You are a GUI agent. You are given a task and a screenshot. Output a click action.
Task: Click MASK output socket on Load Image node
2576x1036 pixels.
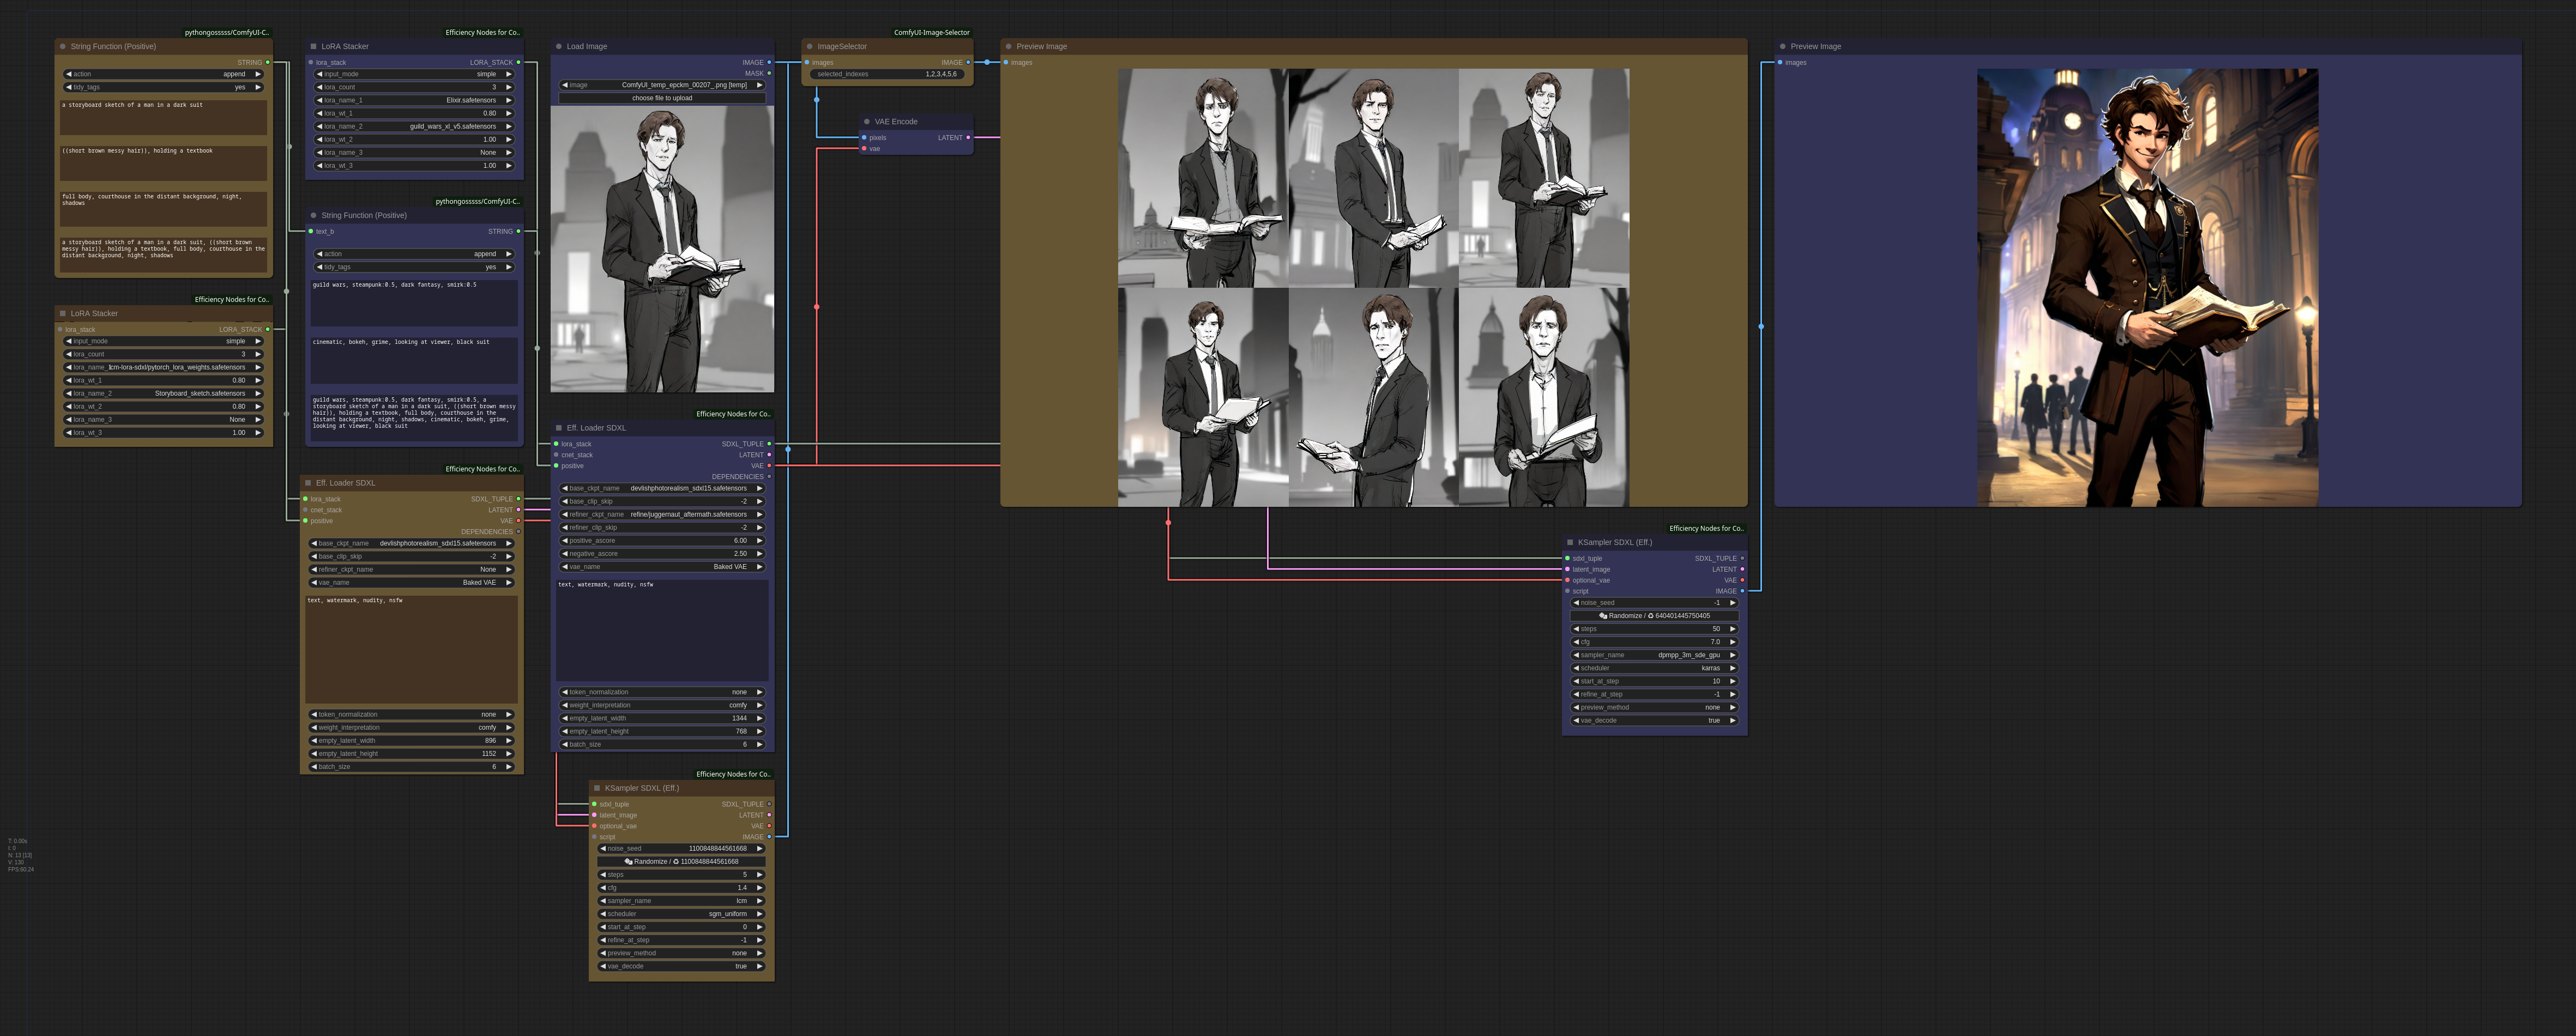pyautogui.click(x=769, y=73)
